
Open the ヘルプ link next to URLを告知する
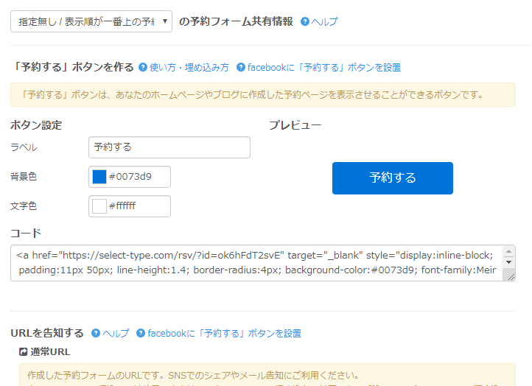(x=116, y=334)
